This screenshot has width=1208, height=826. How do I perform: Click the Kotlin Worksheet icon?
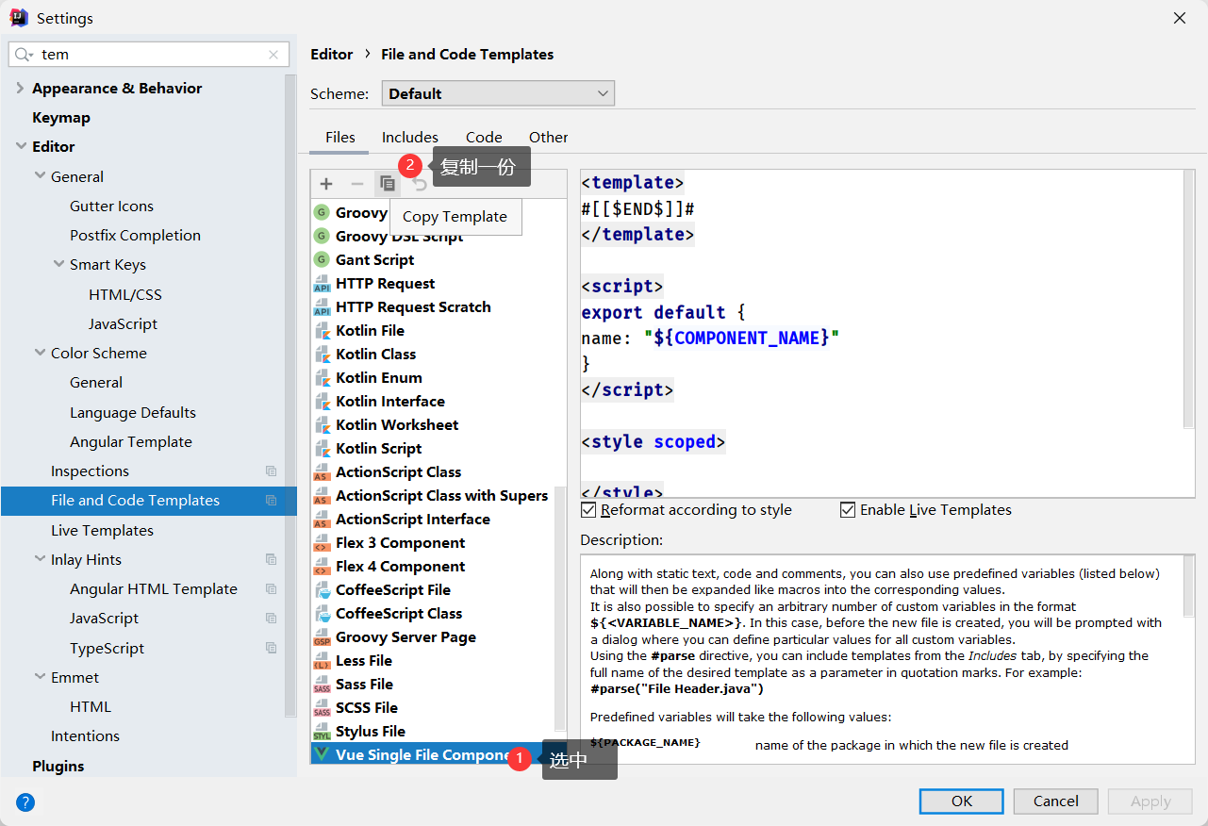click(322, 424)
